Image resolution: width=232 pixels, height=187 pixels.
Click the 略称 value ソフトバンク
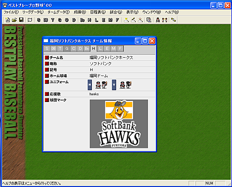tap(101, 64)
